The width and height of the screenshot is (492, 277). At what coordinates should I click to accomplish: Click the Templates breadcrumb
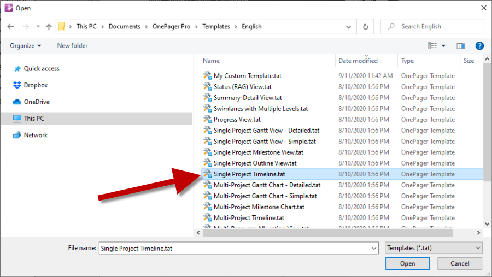click(216, 27)
